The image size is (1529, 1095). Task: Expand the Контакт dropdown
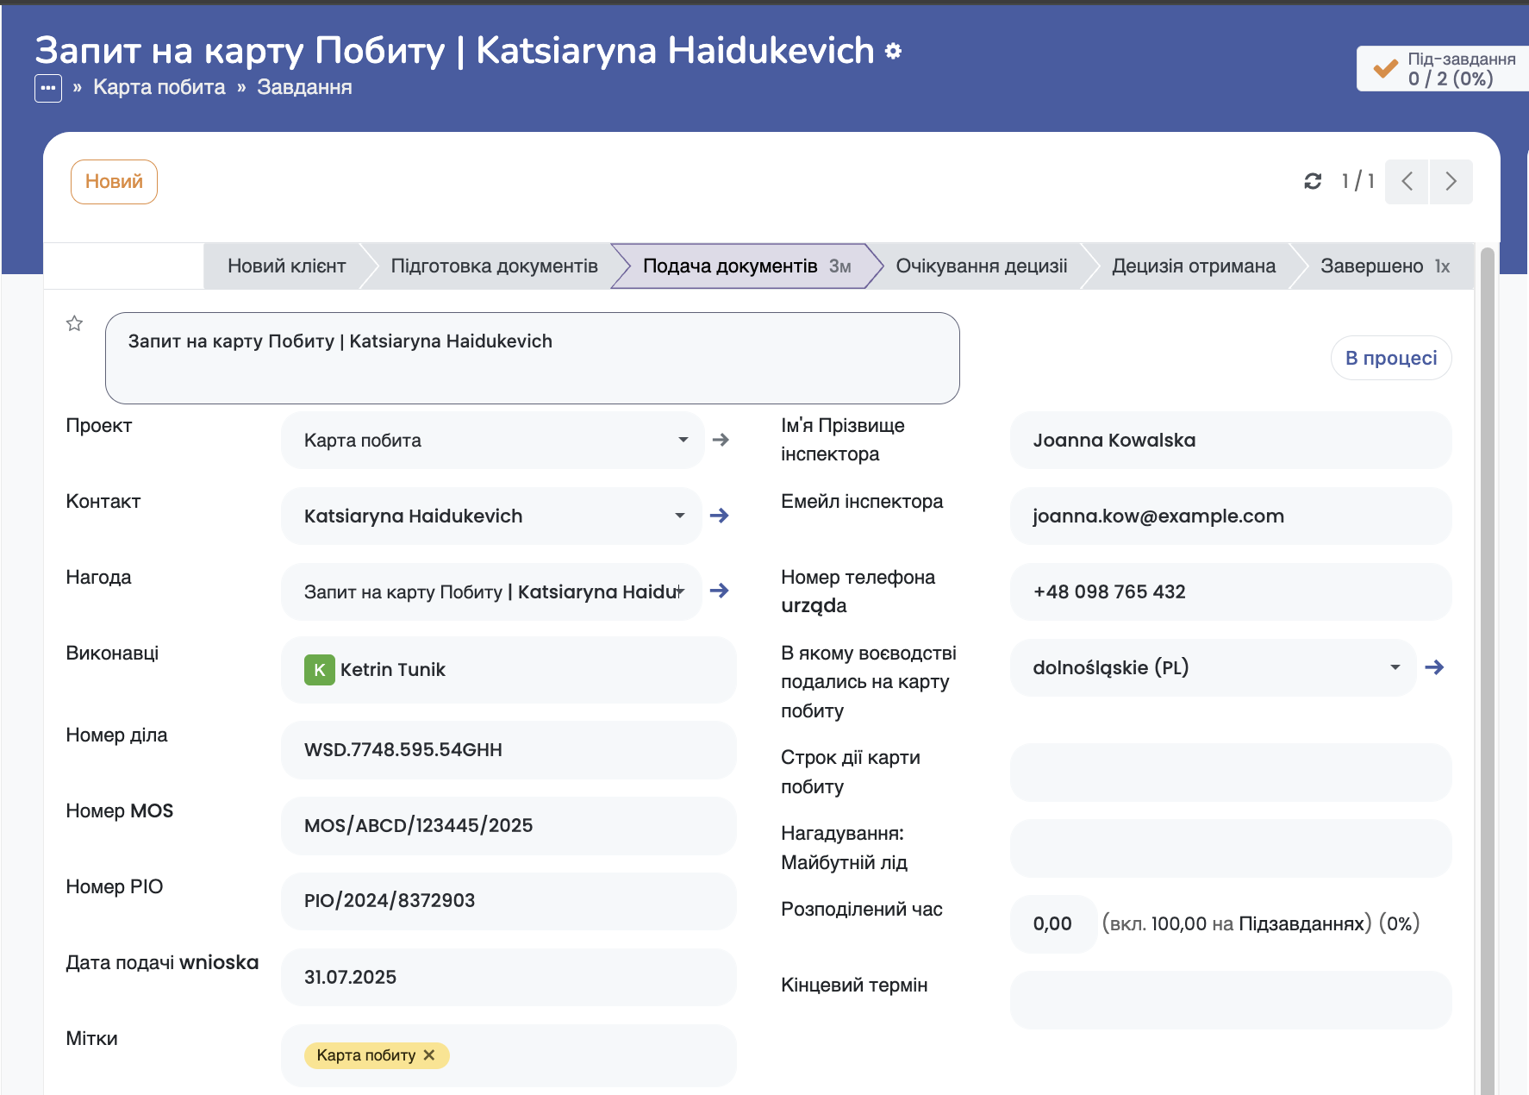click(x=679, y=516)
